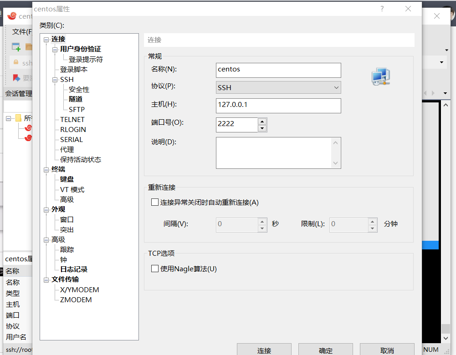Decrease port number with down arrow
The image size is (456, 355).
pyautogui.click(x=262, y=128)
